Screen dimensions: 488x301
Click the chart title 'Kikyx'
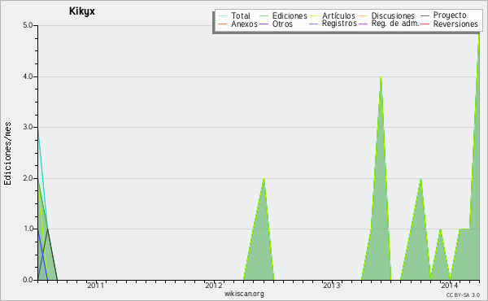pos(82,11)
